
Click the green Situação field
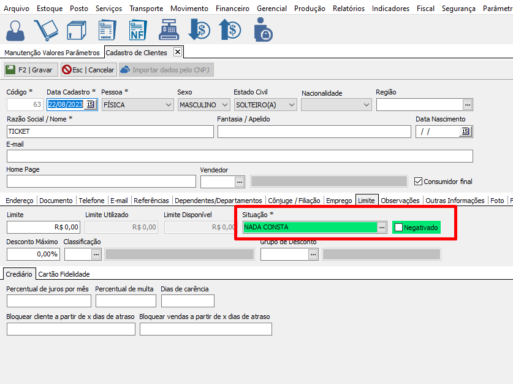(310, 228)
